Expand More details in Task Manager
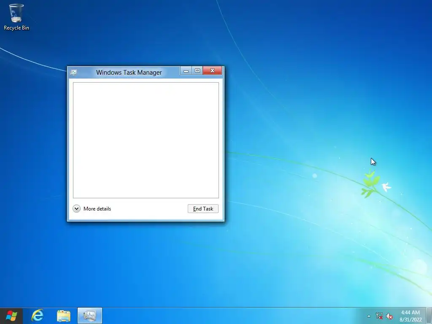Image resolution: width=432 pixels, height=324 pixels. click(x=92, y=208)
